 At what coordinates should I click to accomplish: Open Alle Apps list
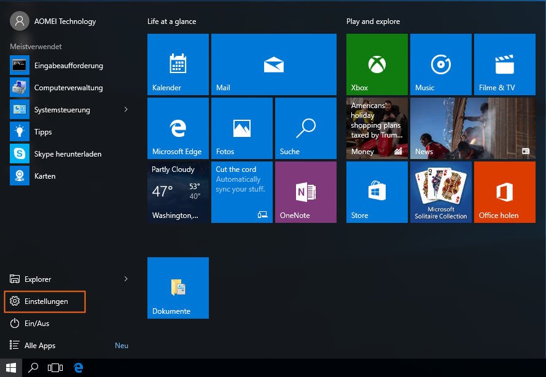pyautogui.click(x=40, y=346)
